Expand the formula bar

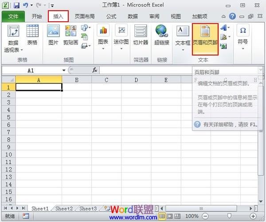point(260,70)
